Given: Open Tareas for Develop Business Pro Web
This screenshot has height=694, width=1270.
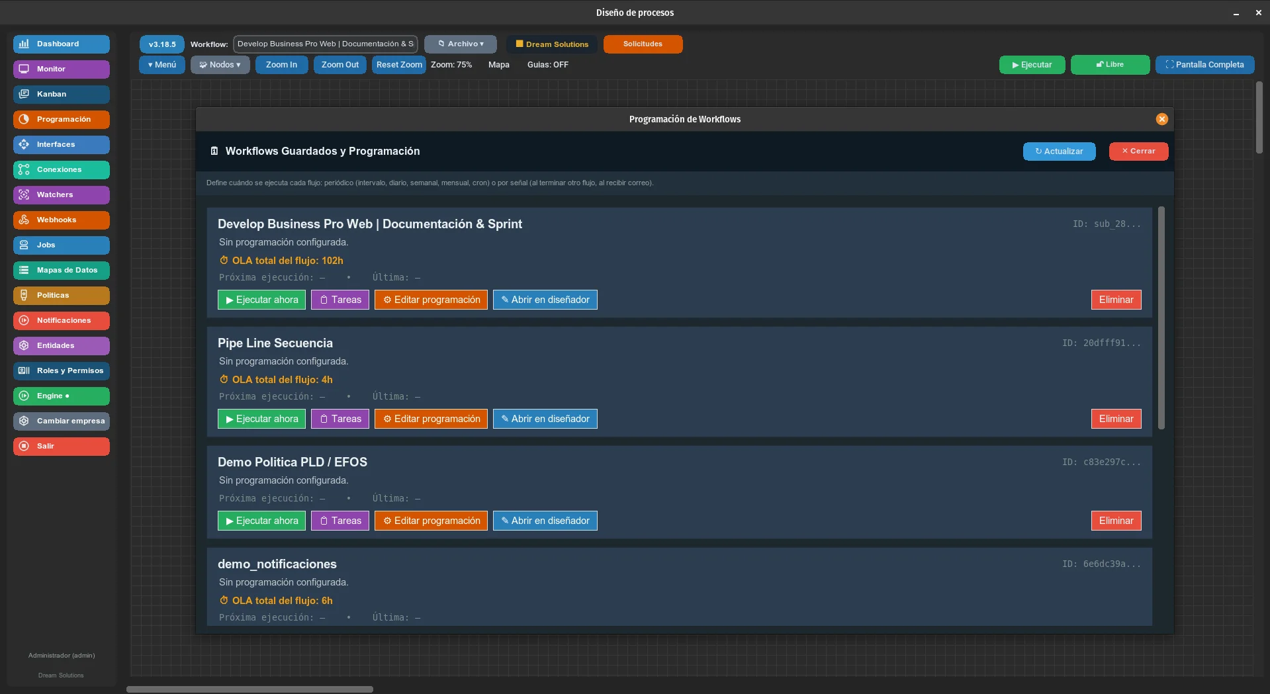Looking at the screenshot, I should (x=340, y=300).
